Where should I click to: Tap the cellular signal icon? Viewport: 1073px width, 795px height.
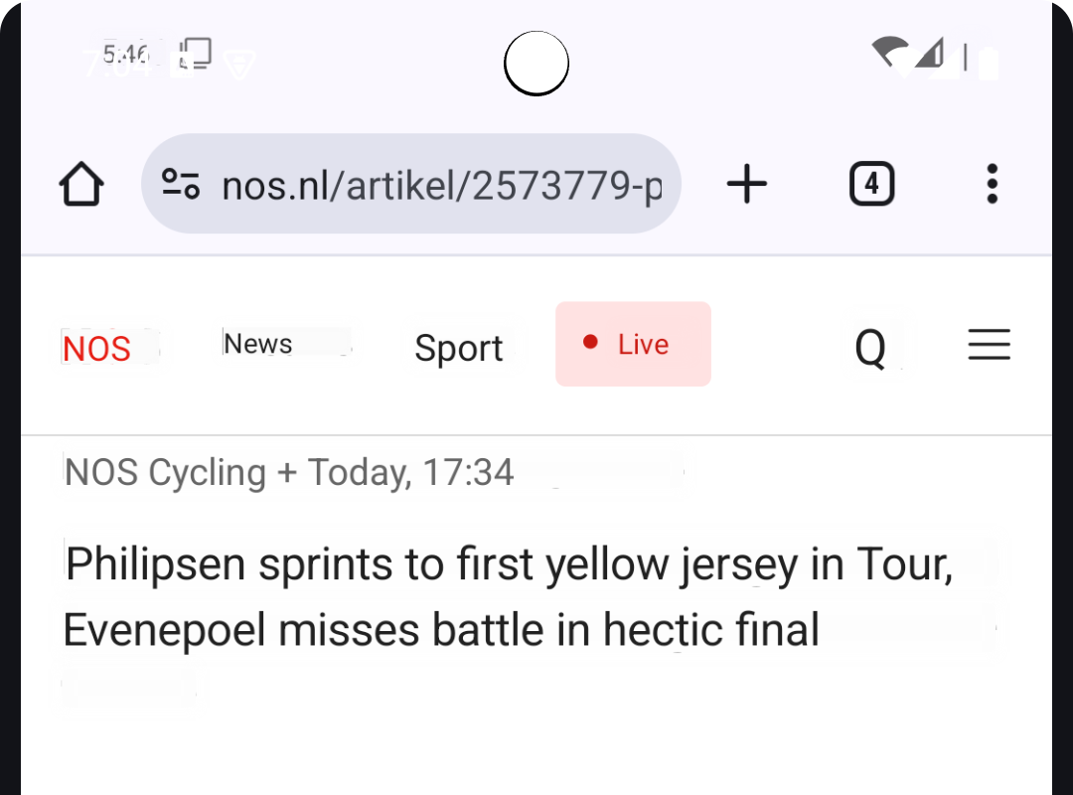pyautogui.click(x=930, y=53)
